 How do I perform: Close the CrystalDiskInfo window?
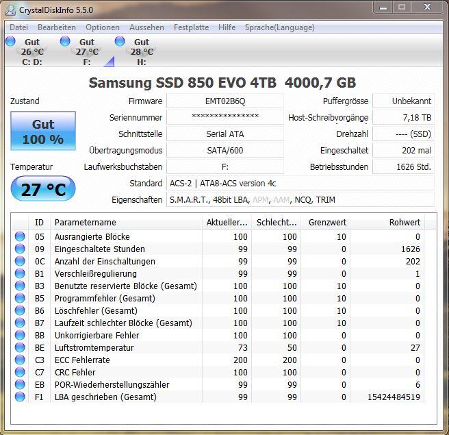(x=427, y=8)
